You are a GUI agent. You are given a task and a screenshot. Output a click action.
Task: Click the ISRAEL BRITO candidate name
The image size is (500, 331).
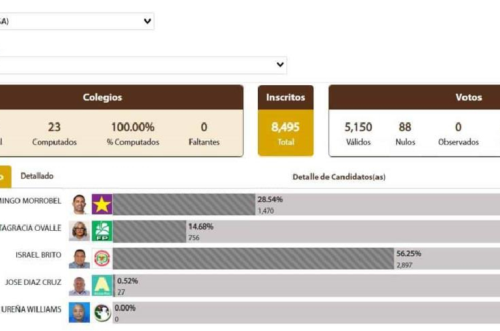[x=38, y=255]
